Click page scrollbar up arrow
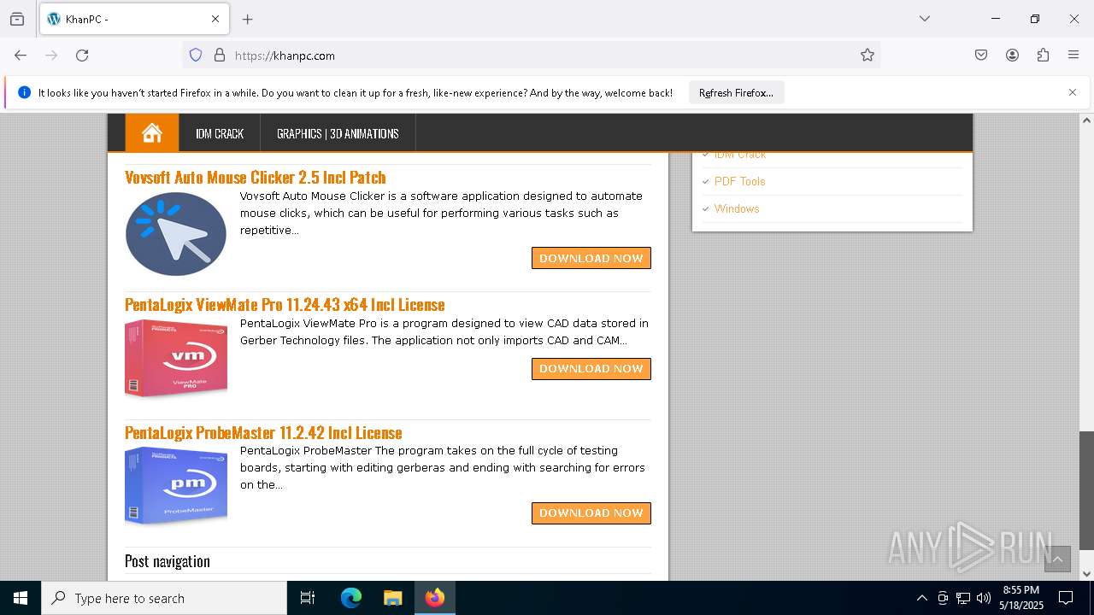 (1086, 120)
